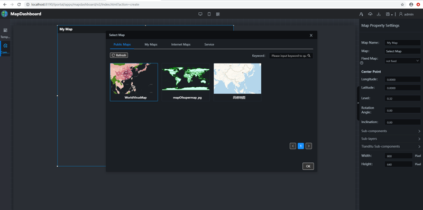Image resolution: width=423 pixels, height=210 pixels.
Task: Switch to desktop preview layout icon
Action: tap(200, 14)
